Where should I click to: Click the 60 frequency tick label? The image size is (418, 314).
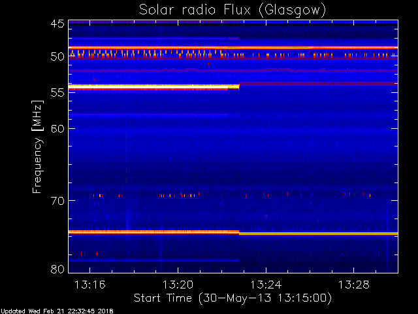pyautogui.click(x=57, y=129)
